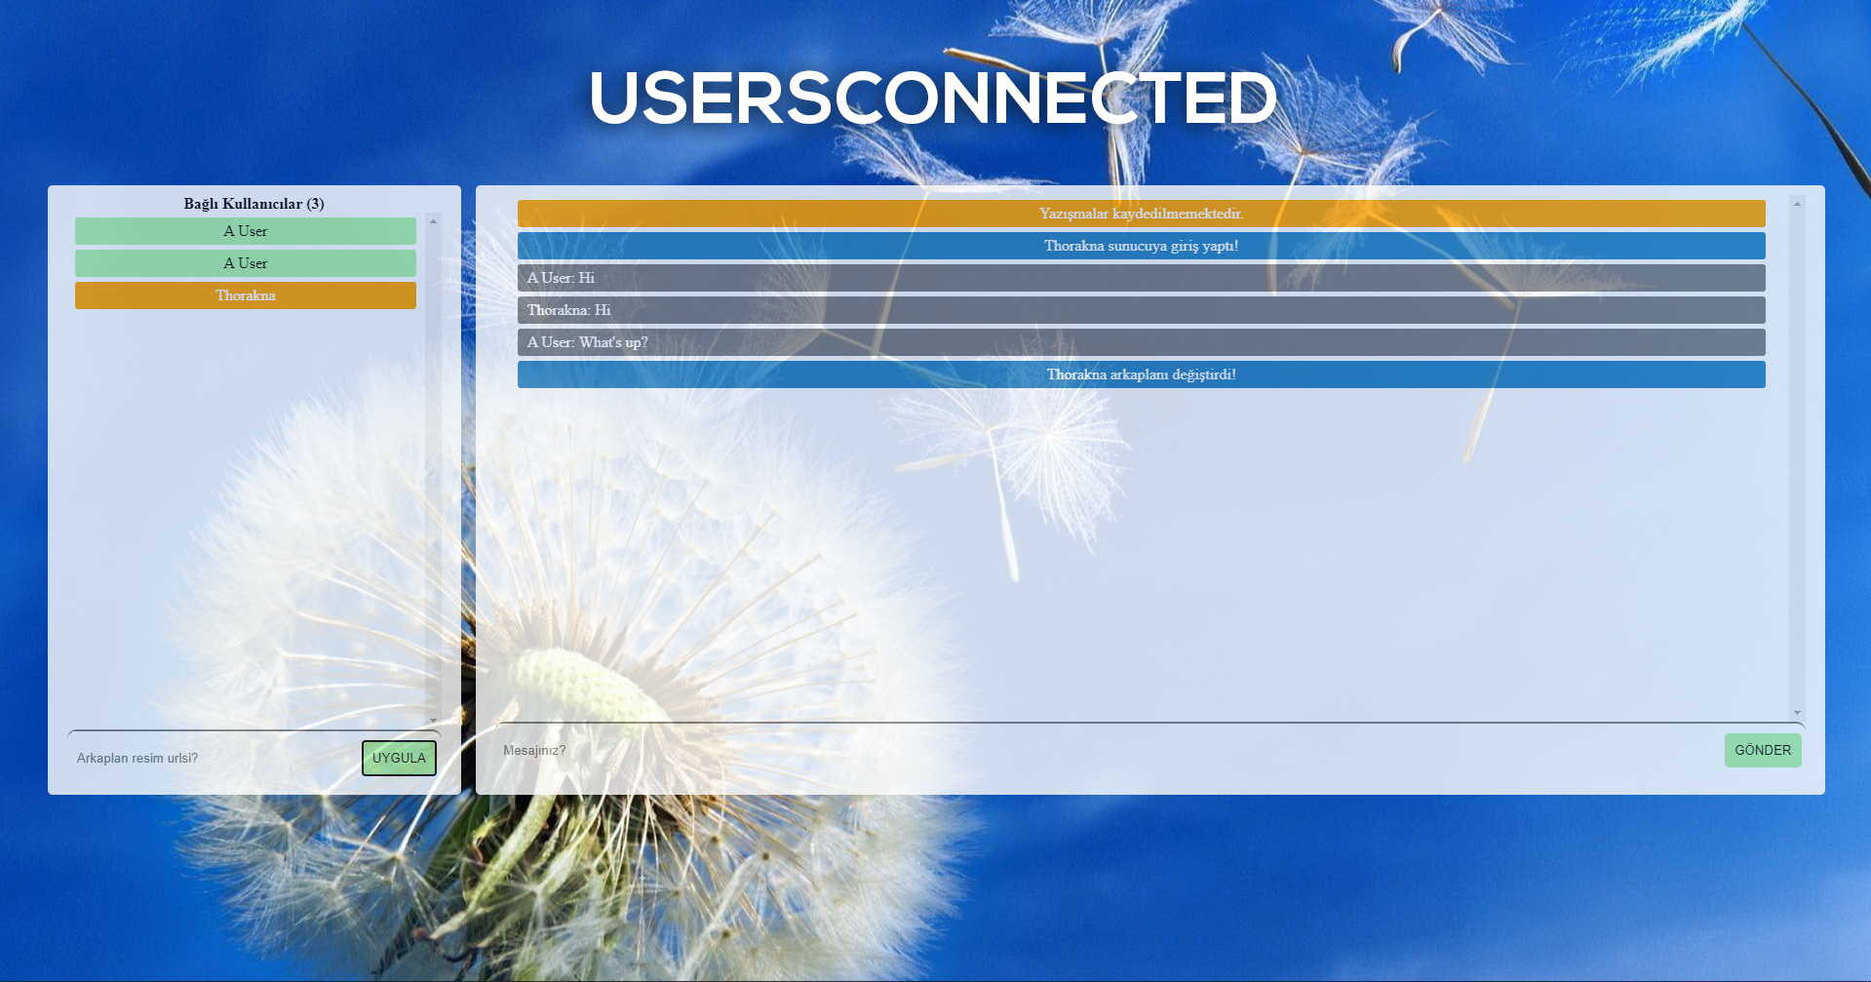Click users list scrollbar down arrow
1871x982 pixels.
(x=434, y=721)
